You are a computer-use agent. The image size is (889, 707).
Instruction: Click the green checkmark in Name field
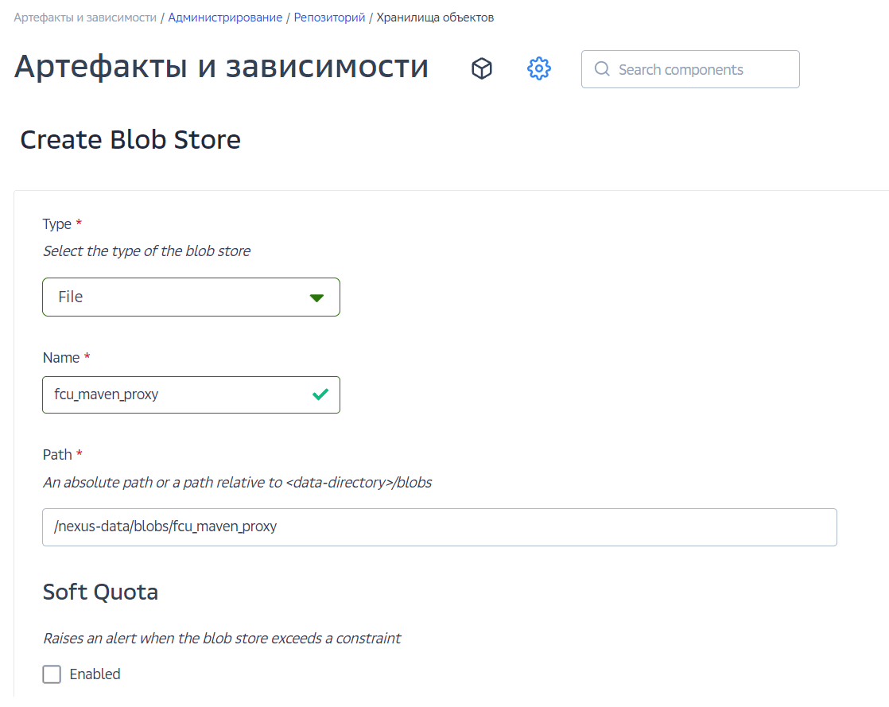321,393
